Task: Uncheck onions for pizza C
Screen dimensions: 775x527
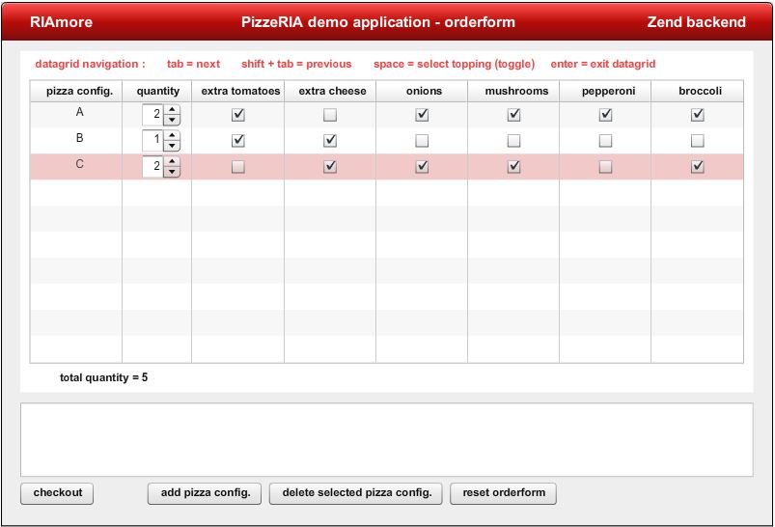Action: tap(422, 167)
